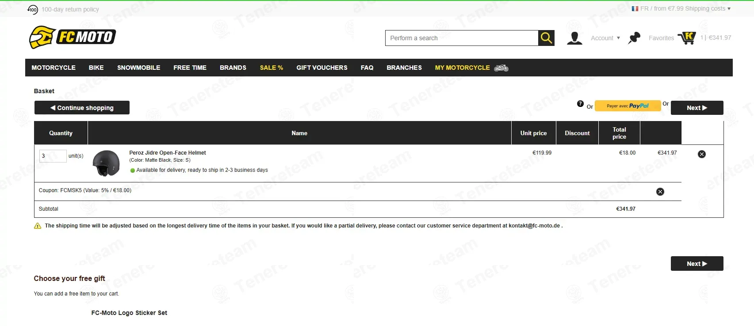Click the Total price column header

[619, 133]
